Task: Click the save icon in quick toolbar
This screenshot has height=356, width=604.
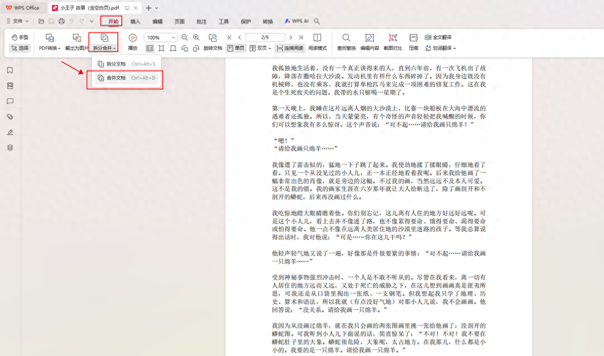Action: [51, 21]
